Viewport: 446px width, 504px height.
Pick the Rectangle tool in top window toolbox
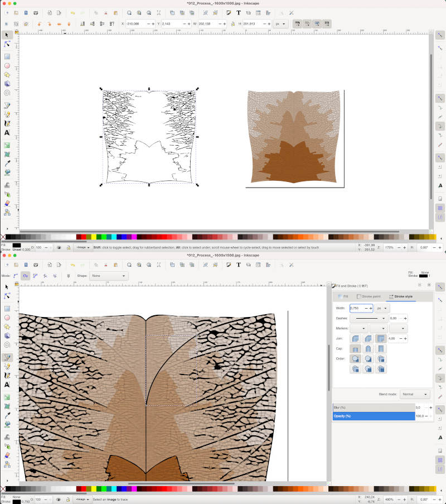(x=7, y=56)
